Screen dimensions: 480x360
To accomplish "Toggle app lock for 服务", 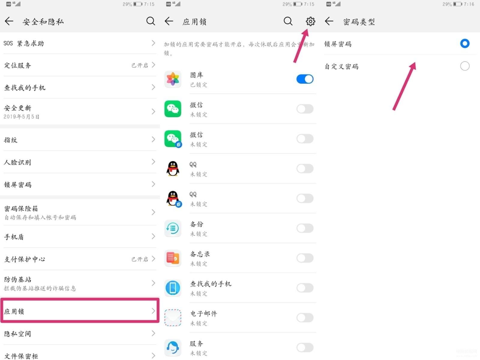I will pos(305,348).
